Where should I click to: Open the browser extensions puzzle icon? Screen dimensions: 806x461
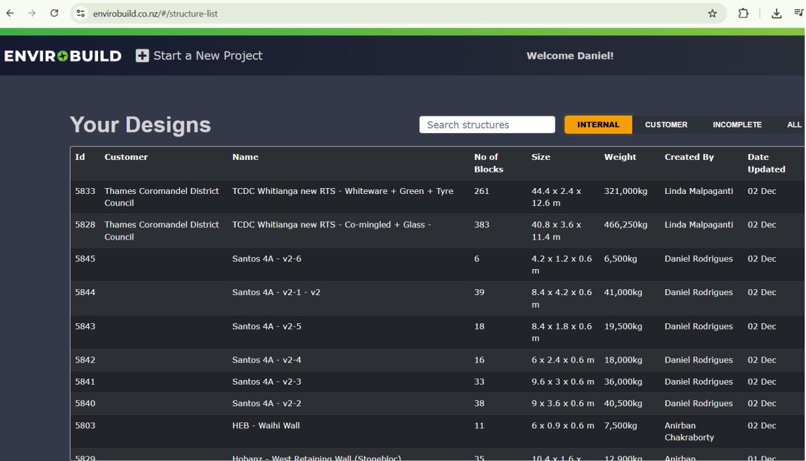[743, 13]
